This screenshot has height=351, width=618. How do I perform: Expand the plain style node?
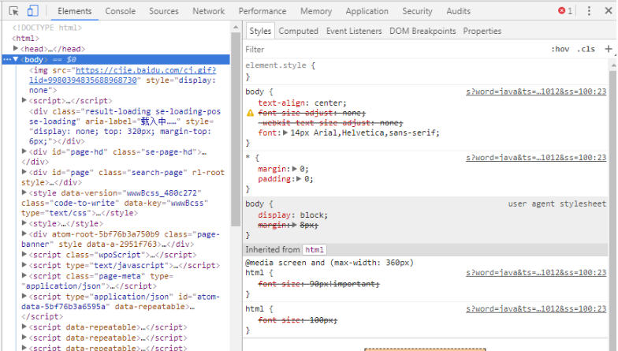tap(24, 223)
